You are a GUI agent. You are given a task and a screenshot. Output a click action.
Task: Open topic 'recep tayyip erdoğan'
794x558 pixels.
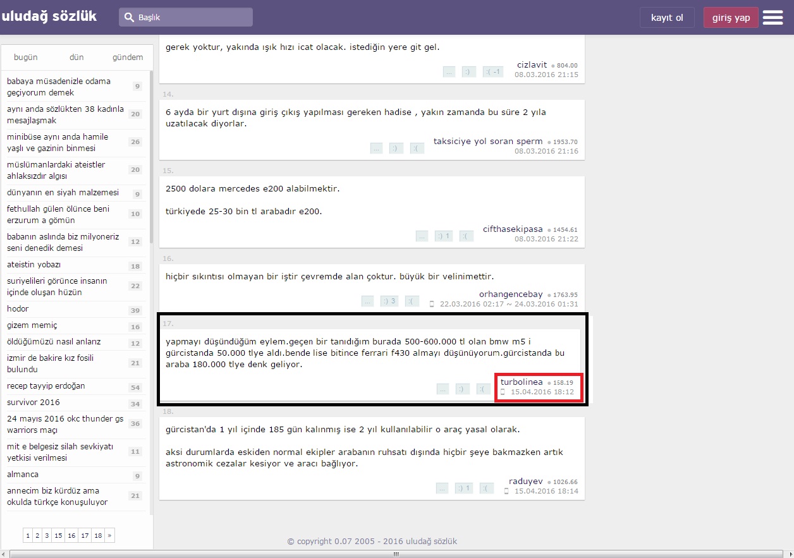(46, 386)
